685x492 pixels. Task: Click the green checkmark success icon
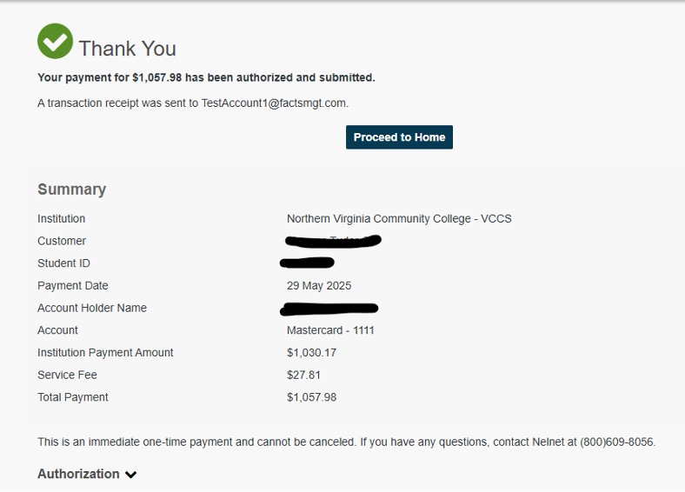click(x=55, y=41)
